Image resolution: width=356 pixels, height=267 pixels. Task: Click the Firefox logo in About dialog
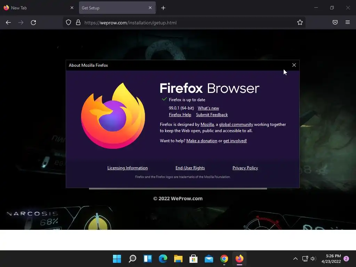113,116
